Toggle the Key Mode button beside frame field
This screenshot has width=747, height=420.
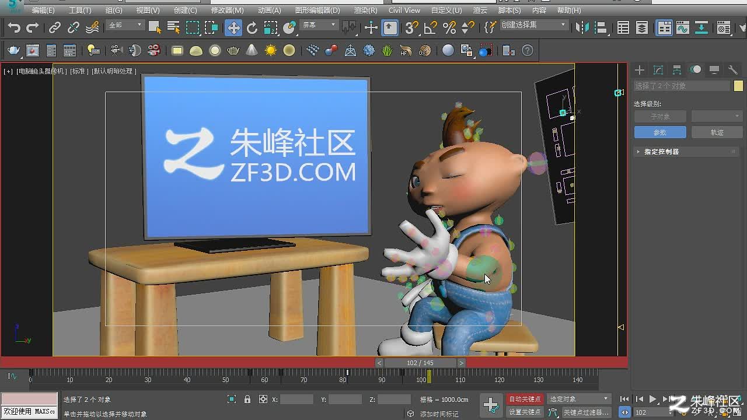(x=625, y=412)
